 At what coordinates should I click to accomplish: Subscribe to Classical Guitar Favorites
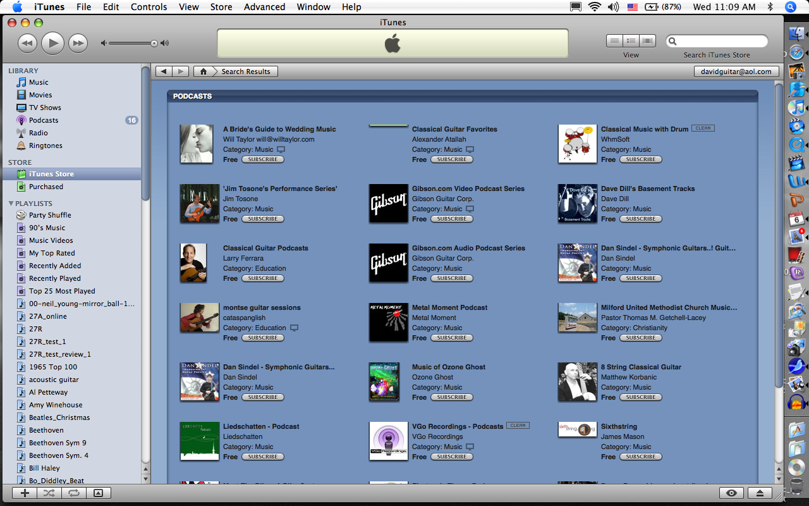[x=452, y=159]
